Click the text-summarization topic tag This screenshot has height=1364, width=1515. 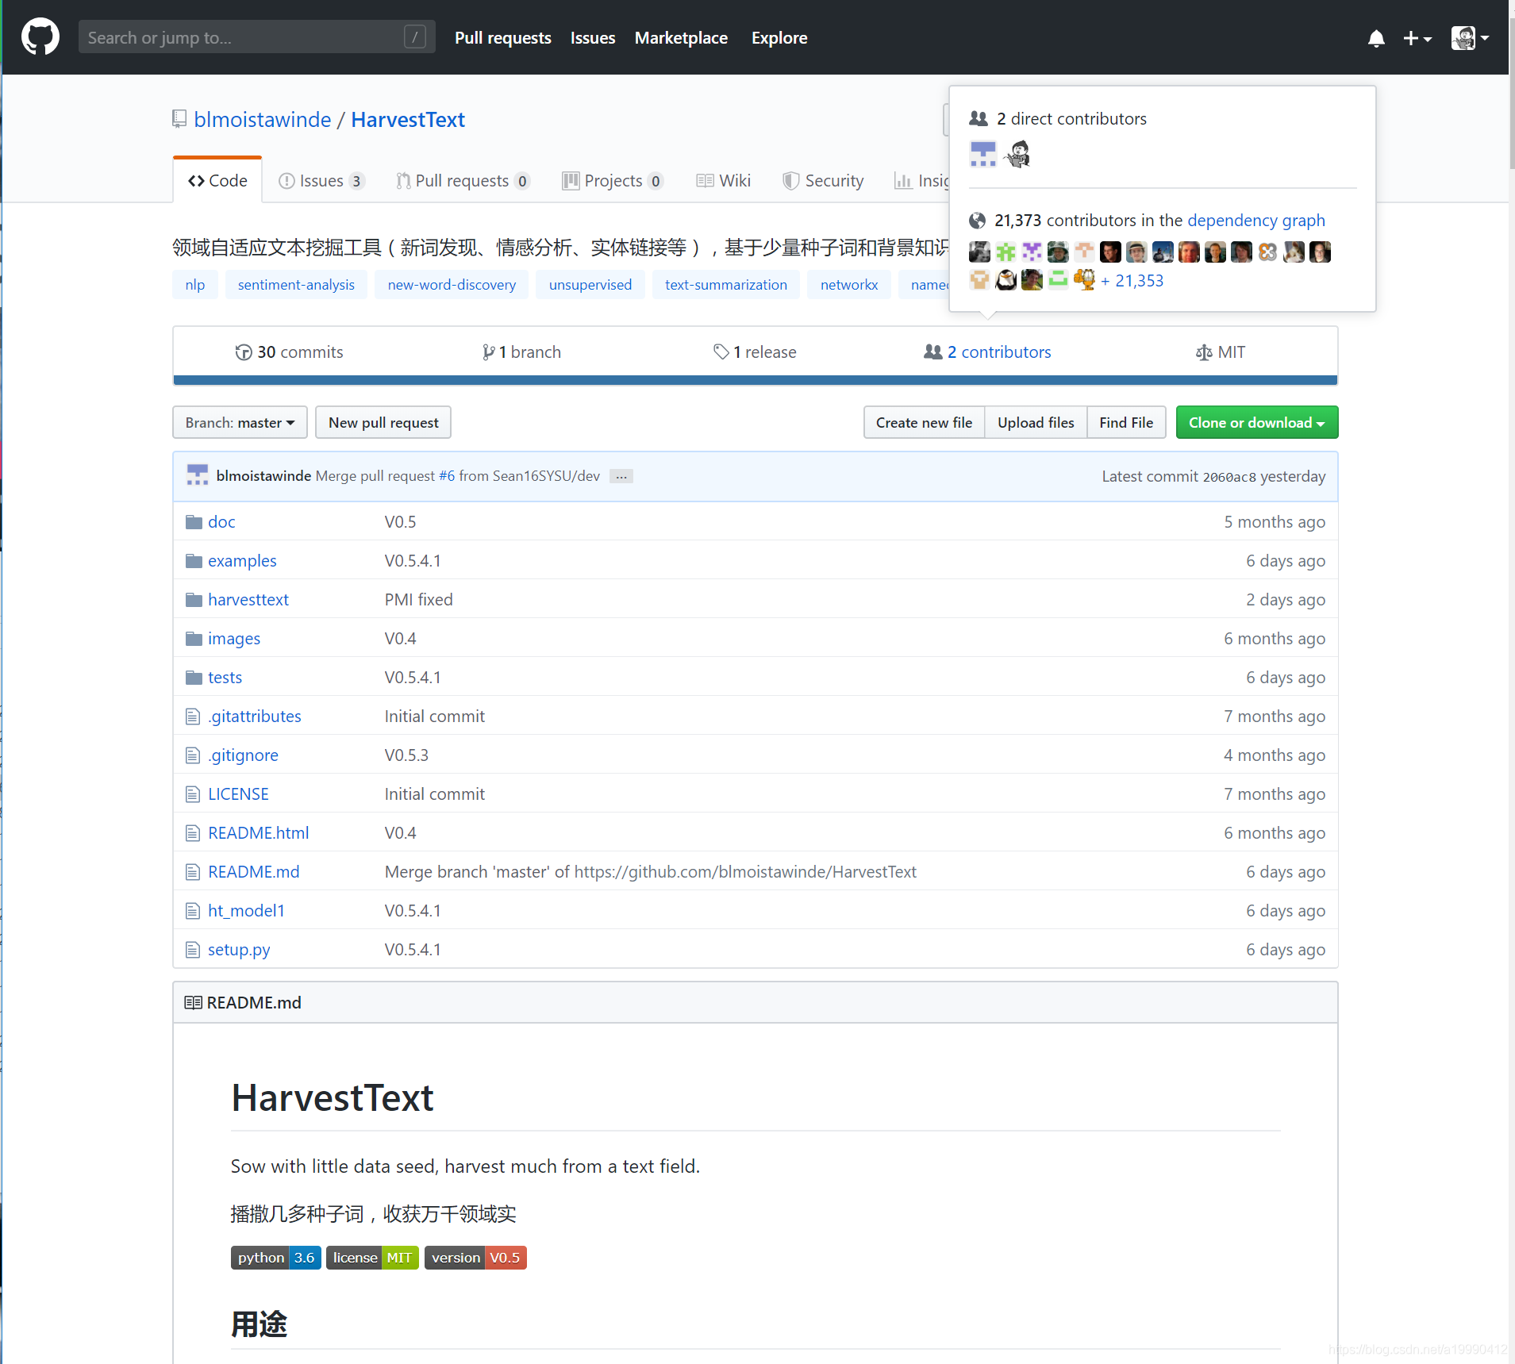point(726,284)
